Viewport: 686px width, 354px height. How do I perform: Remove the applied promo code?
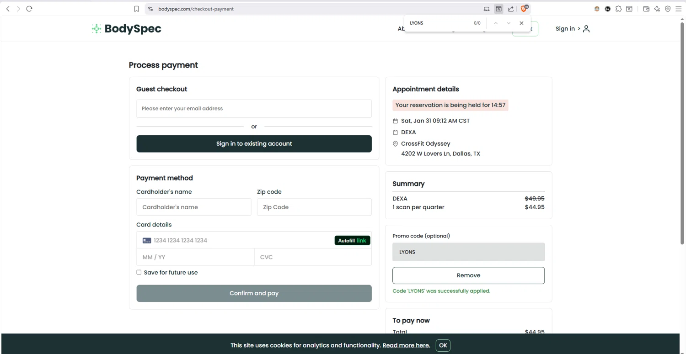click(x=468, y=275)
